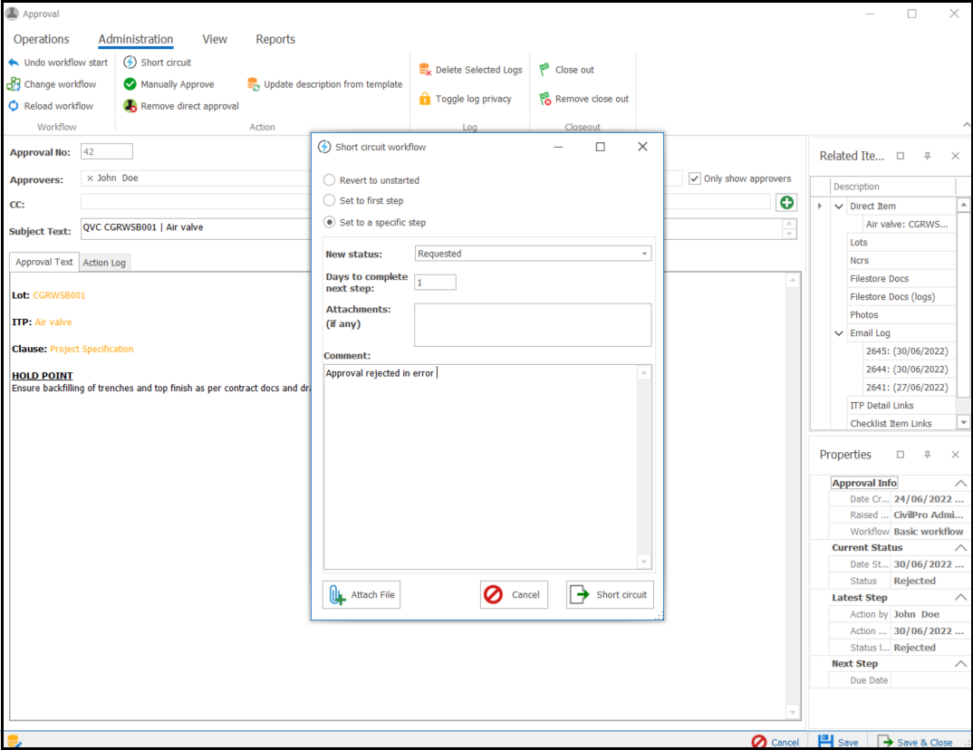
Task: Click Related Items scrollbar down arrow
Action: [x=963, y=422]
